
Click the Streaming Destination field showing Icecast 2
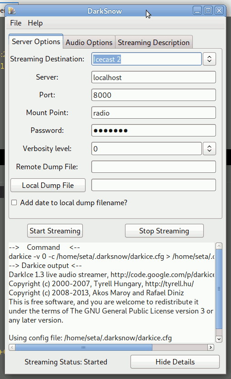pos(146,59)
